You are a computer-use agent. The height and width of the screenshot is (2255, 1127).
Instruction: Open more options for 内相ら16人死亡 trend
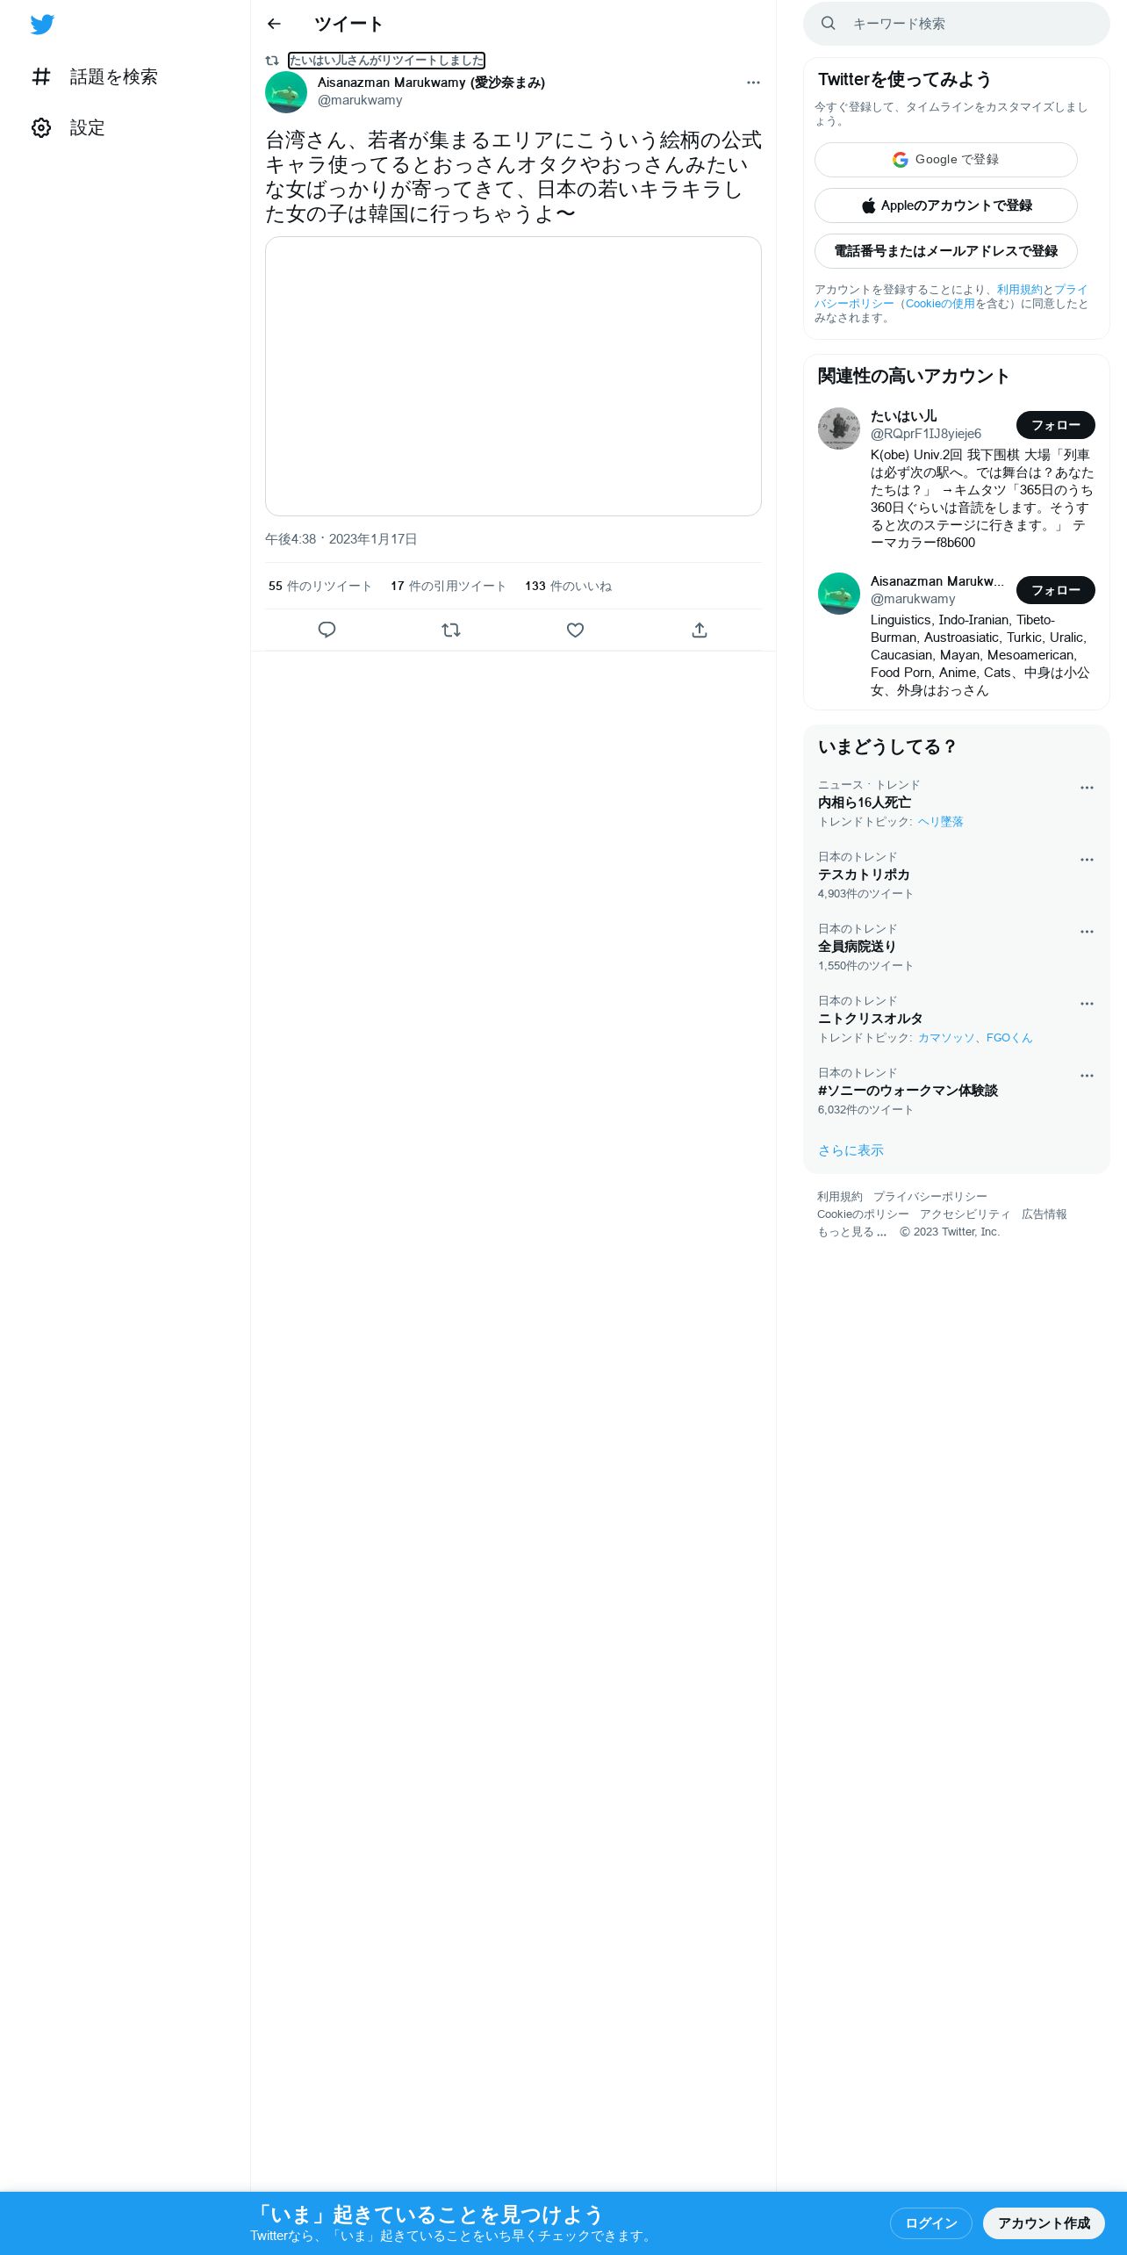[1087, 788]
